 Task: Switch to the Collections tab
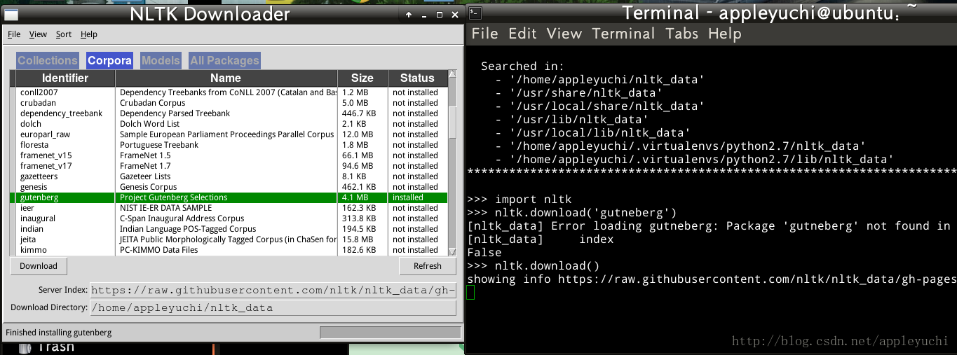[x=48, y=61]
